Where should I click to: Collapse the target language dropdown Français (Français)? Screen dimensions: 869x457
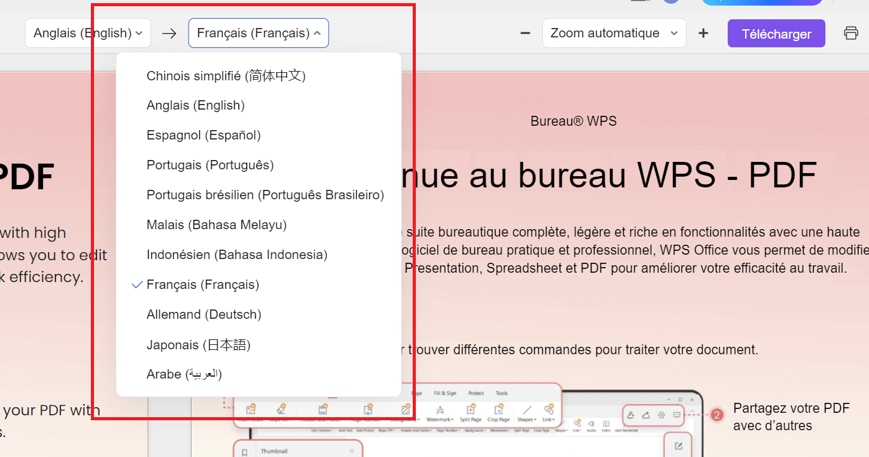[x=258, y=33]
